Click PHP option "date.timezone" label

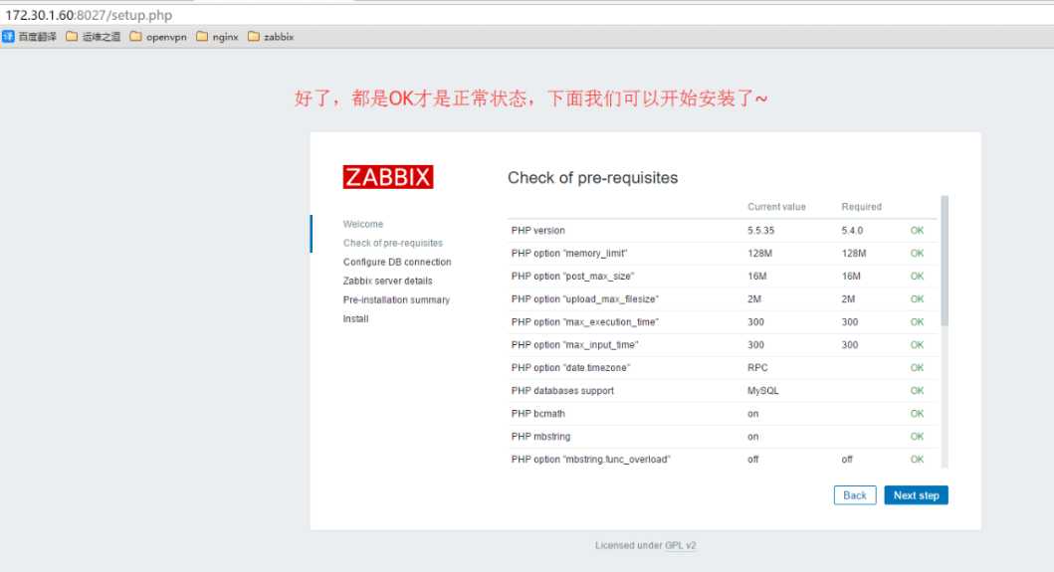pos(570,367)
